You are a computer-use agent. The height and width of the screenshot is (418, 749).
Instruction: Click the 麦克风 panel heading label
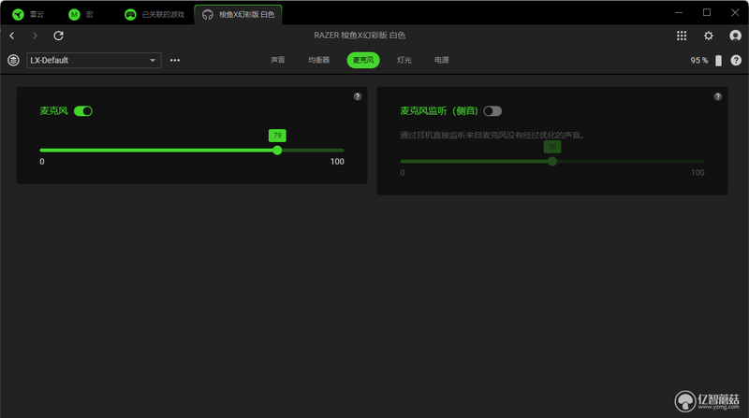point(53,110)
